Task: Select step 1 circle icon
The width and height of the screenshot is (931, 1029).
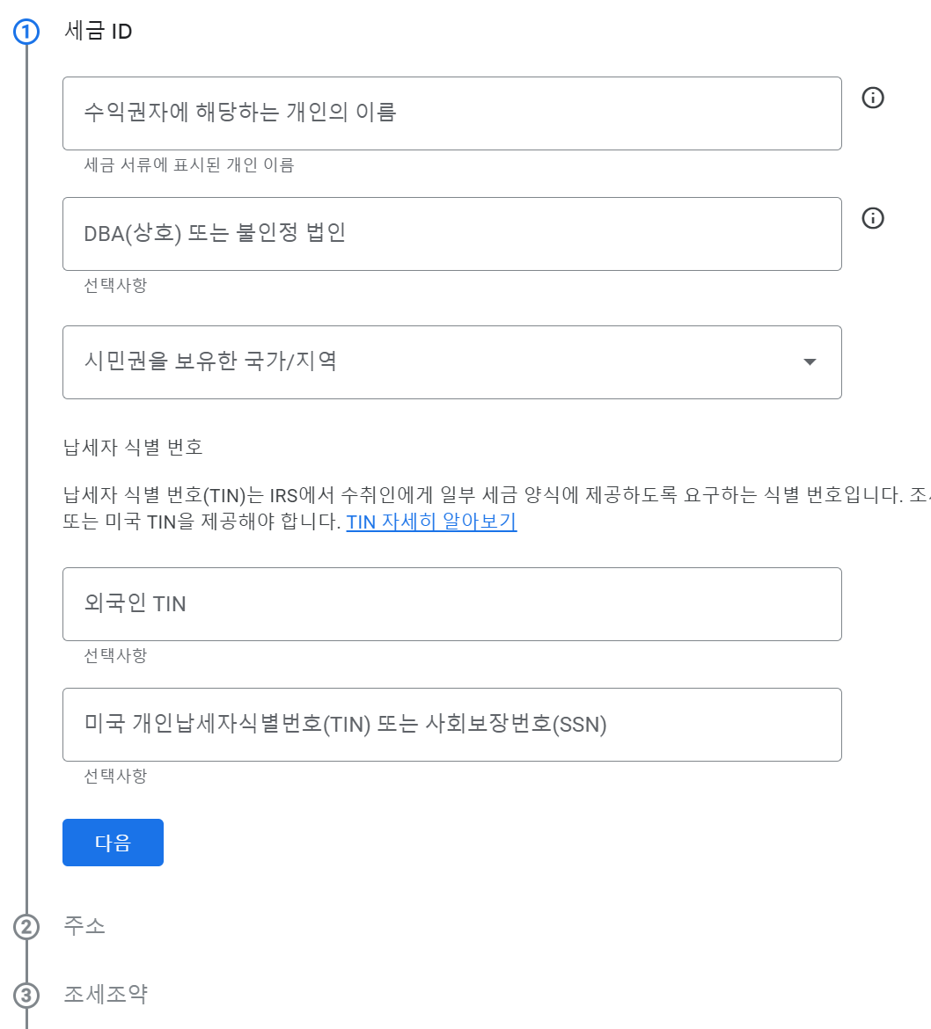Action: [x=26, y=32]
